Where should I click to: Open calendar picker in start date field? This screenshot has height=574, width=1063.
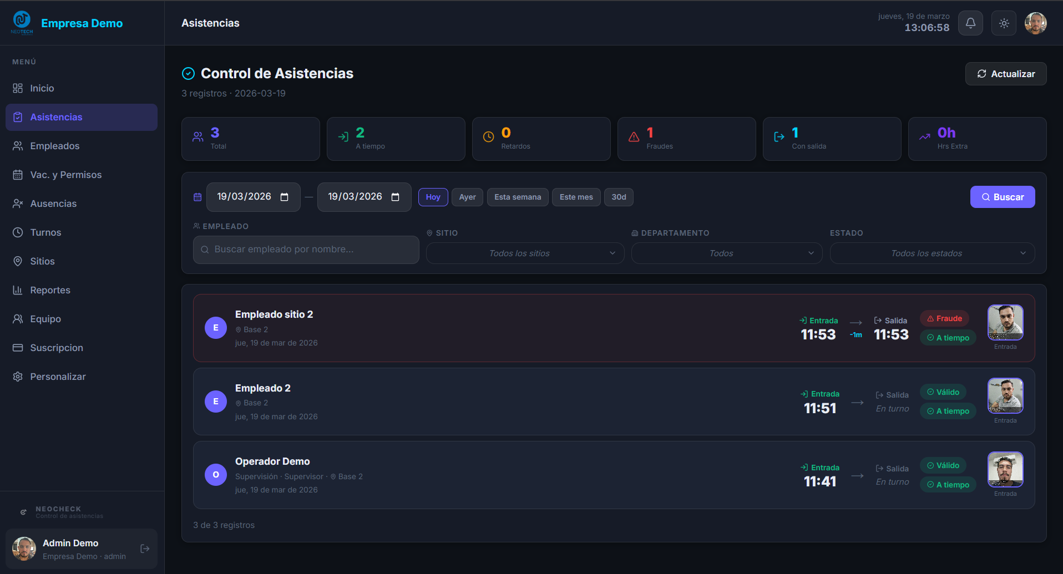(x=285, y=197)
